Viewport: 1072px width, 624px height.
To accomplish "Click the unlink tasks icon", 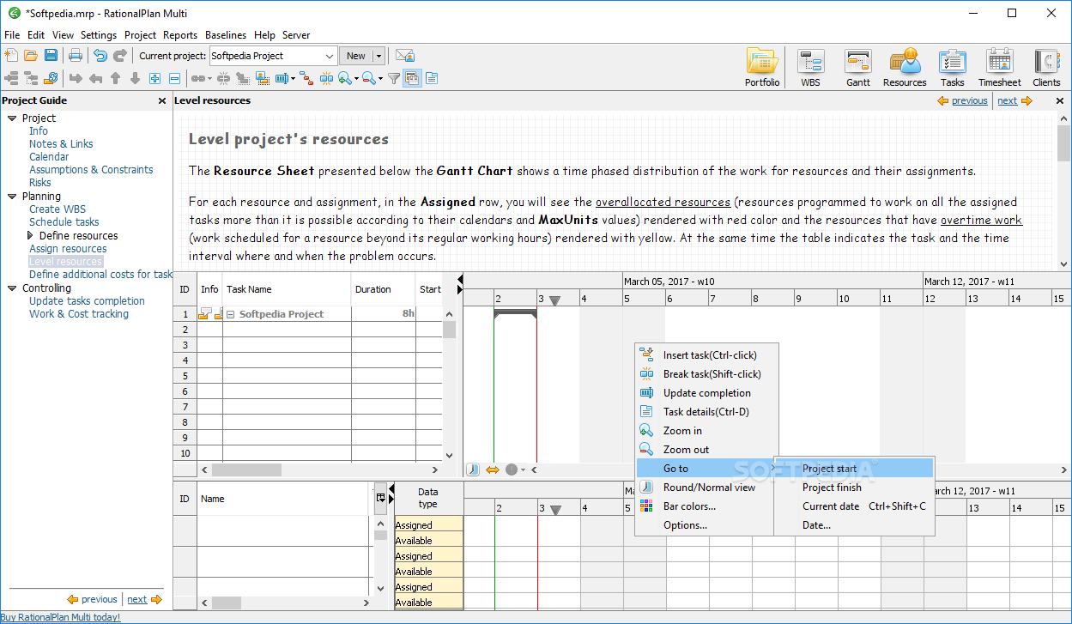I will pos(224,78).
